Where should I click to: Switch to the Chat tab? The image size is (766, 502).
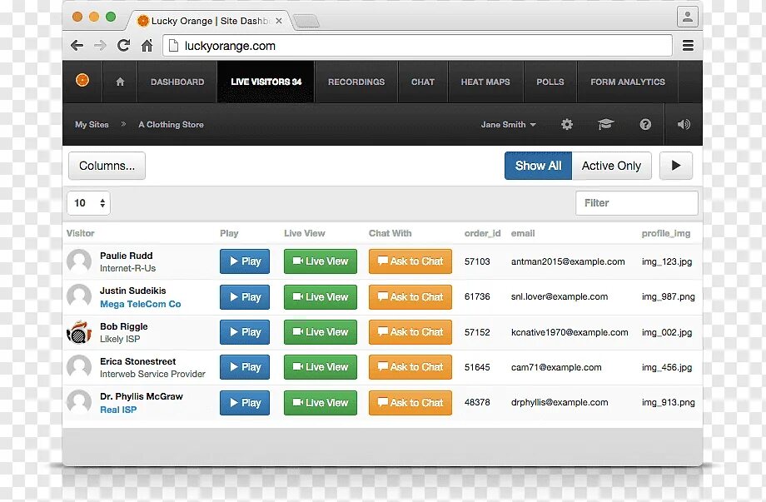pyautogui.click(x=423, y=82)
